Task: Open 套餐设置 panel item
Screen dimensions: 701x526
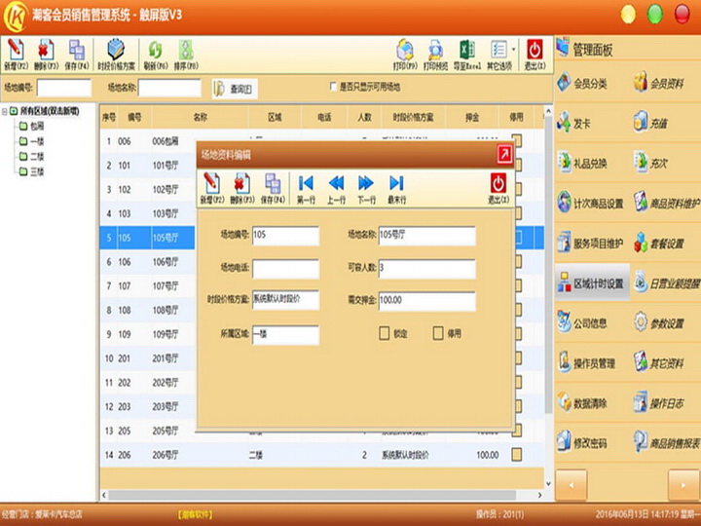Action: tap(659, 244)
